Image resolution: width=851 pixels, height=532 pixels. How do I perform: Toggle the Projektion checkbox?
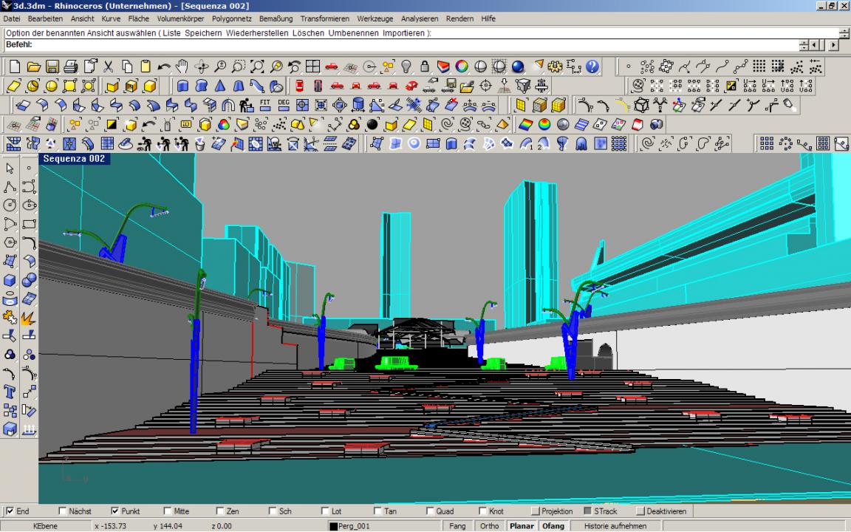tap(535, 511)
